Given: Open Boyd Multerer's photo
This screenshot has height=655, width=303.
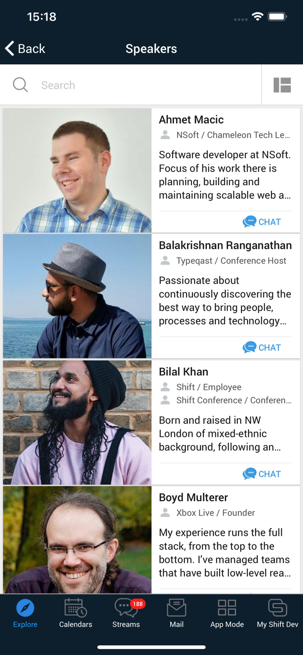Looking at the screenshot, I should pyautogui.click(x=77, y=540).
